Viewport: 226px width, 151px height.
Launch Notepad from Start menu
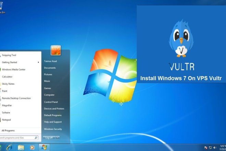pos(7,120)
